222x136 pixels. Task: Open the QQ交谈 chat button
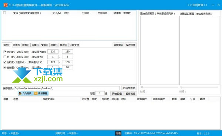(25, 93)
